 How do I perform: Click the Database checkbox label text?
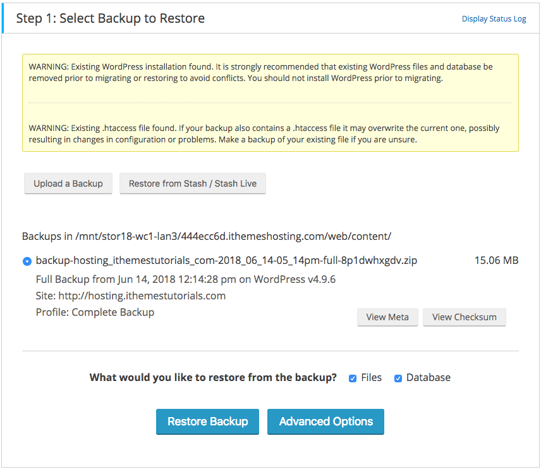coord(428,377)
